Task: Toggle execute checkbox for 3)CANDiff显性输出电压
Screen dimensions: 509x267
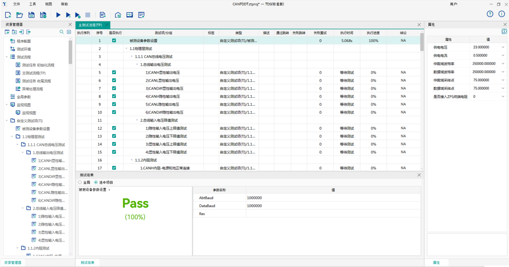Action: 114,88
